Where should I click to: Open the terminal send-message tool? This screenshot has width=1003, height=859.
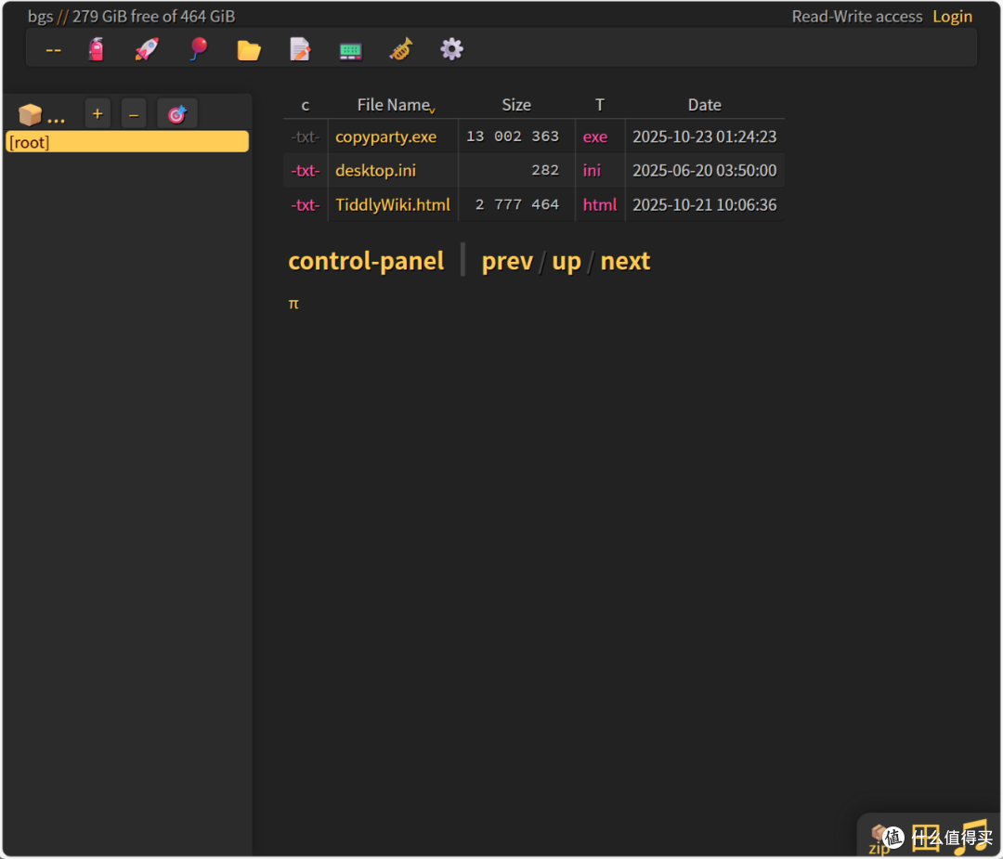(x=350, y=50)
